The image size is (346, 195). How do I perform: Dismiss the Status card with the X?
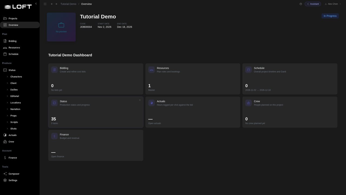140,100
